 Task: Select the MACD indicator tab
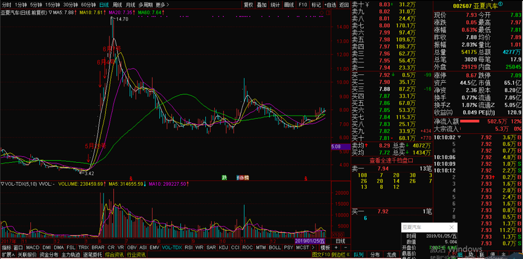click(x=32, y=248)
